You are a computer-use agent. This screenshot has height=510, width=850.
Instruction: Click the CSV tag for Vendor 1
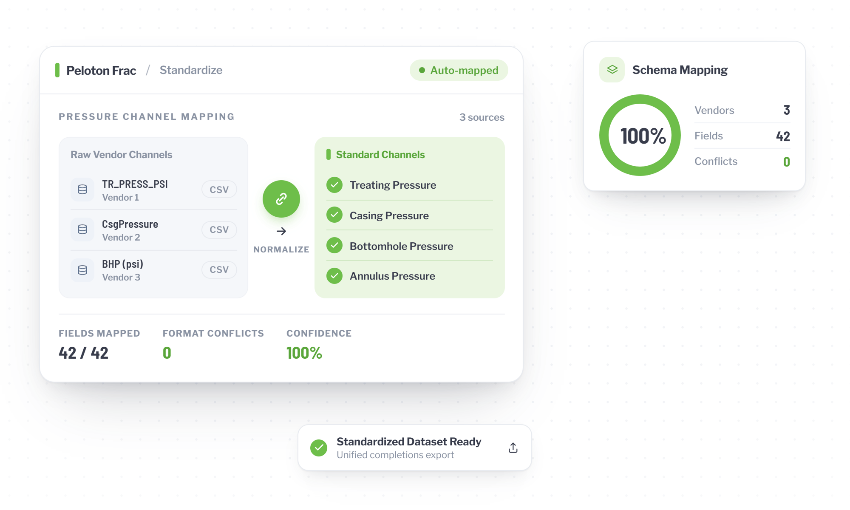point(219,190)
